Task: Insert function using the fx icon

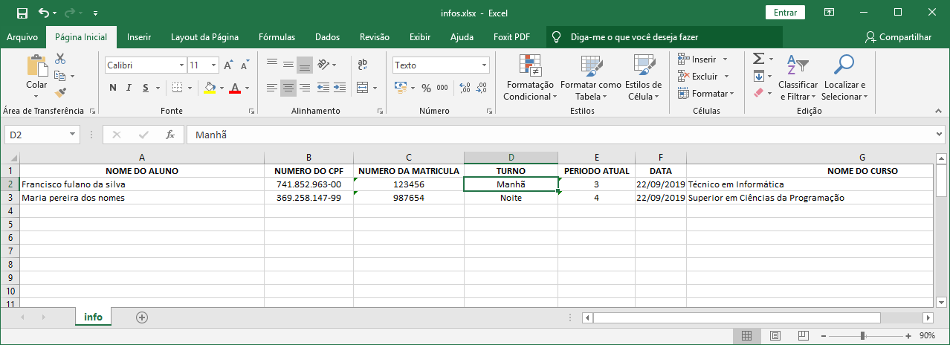Action: (170, 135)
